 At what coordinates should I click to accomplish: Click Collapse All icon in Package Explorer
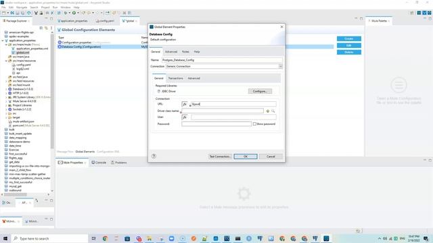click(41, 28)
